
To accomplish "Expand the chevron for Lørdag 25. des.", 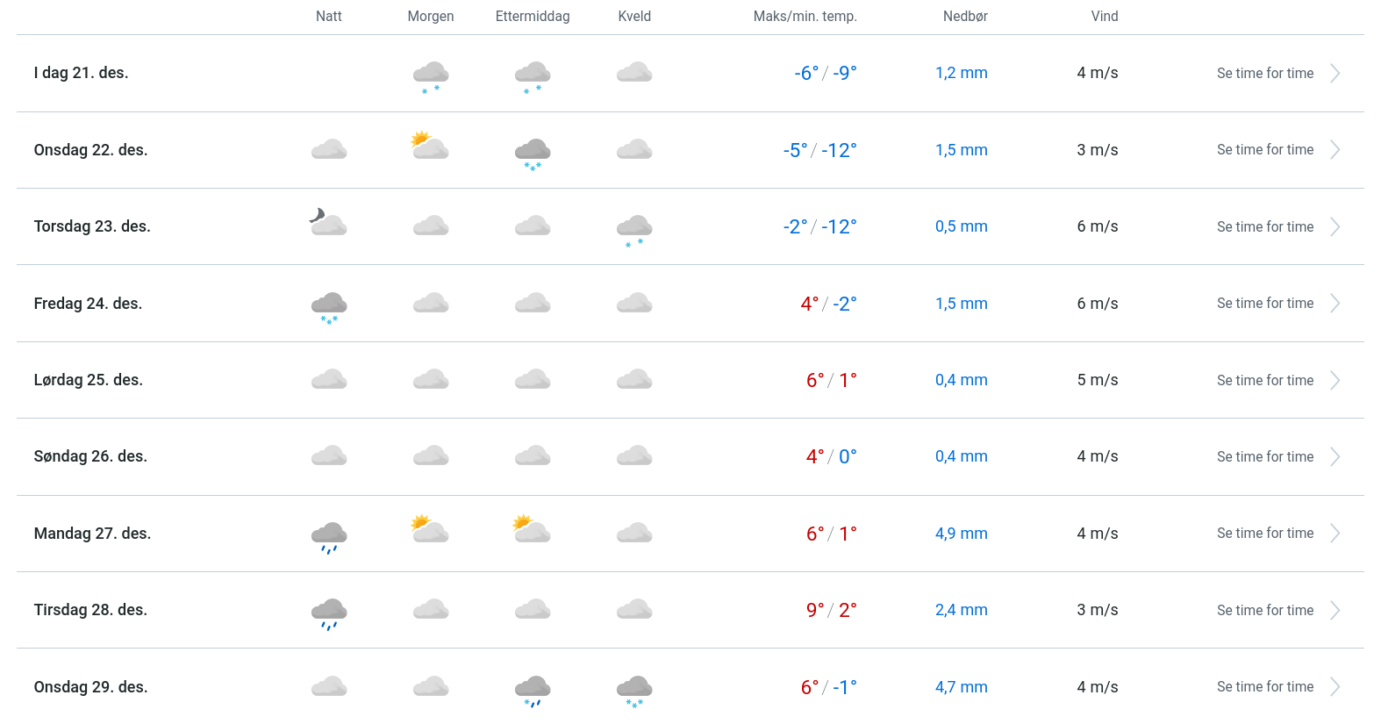I will (1334, 380).
